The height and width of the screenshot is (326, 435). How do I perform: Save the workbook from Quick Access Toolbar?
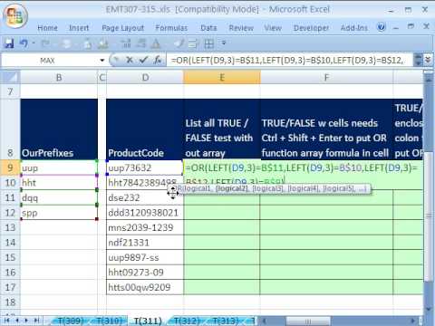pyautogui.click(x=9, y=43)
